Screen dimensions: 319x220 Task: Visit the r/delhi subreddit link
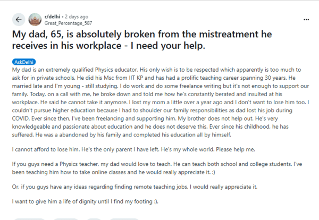pos(52,17)
